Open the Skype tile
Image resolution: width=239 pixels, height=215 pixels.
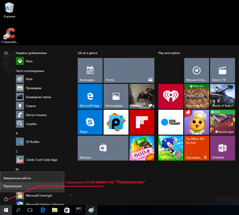point(90,122)
